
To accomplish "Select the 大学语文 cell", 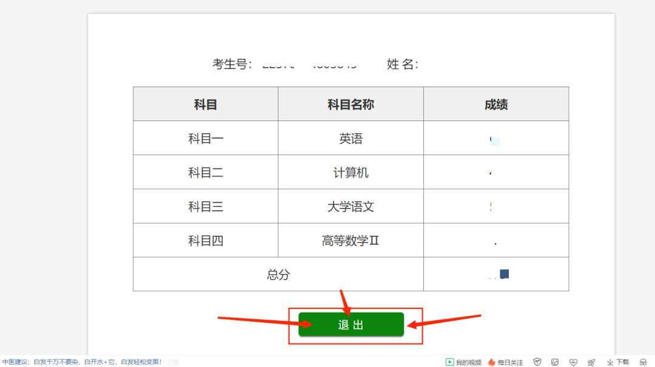I will [351, 207].
